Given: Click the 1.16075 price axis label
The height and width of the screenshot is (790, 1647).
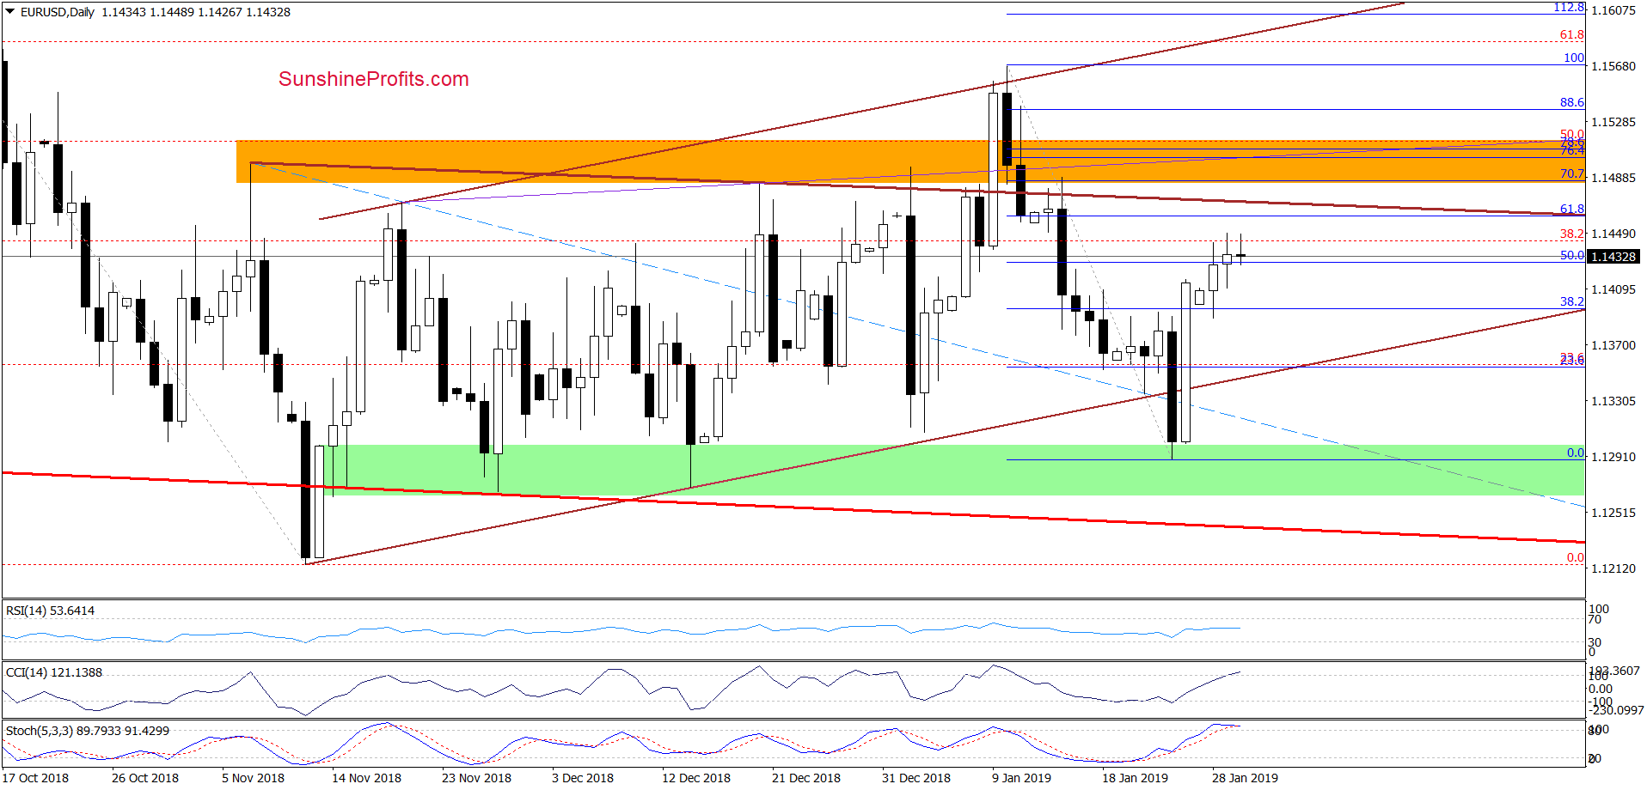Looking at the screenshot, I should 1613,10.
